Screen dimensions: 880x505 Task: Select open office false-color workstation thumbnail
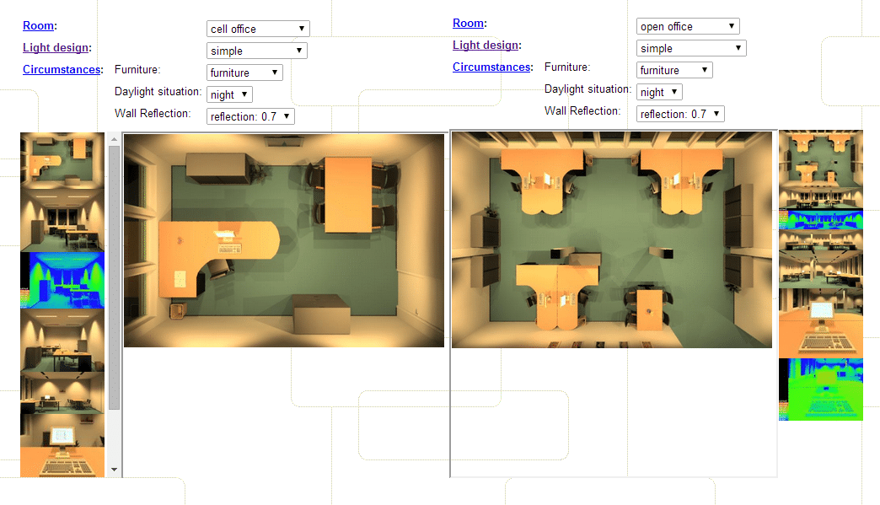(820, 389)
